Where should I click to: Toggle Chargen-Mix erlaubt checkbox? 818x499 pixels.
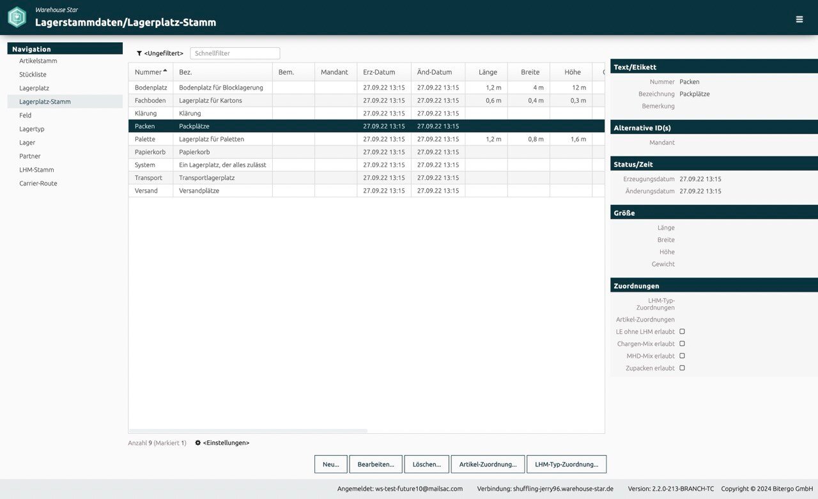(x=682, y=344)
